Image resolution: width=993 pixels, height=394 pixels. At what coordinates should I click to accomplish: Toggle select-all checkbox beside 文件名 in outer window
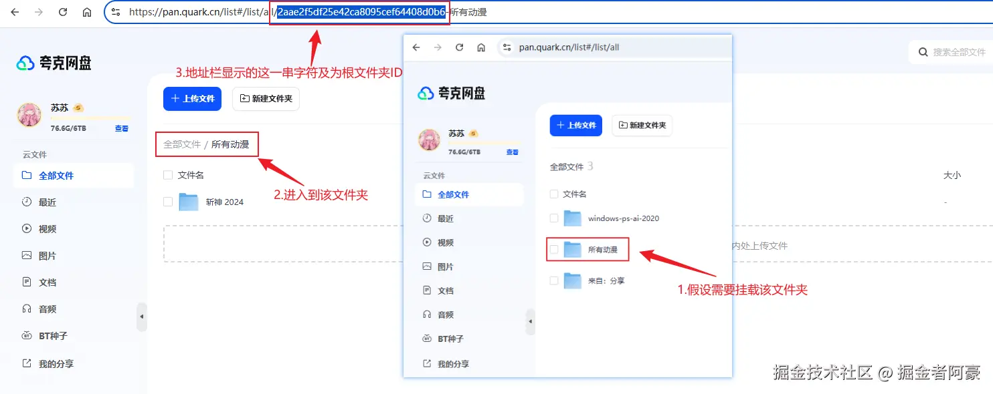168,175
